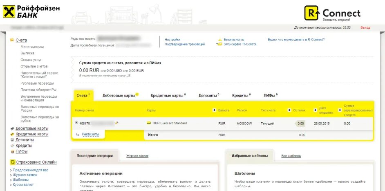The height and width of the screenshot is (191, 385).
Task: Click the warning icon beside Безопасность
Action: click(x=220, y=40)
